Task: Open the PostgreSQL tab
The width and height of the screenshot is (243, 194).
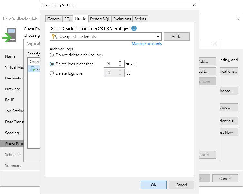Action: (x=100, y=19)
